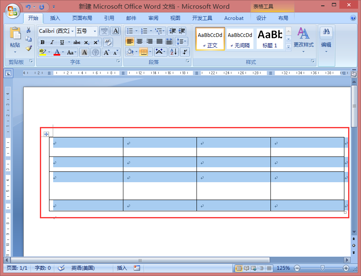Click the table move handle icon
Image resolution: width=361 pixels, height=276 pixels.
46,134
